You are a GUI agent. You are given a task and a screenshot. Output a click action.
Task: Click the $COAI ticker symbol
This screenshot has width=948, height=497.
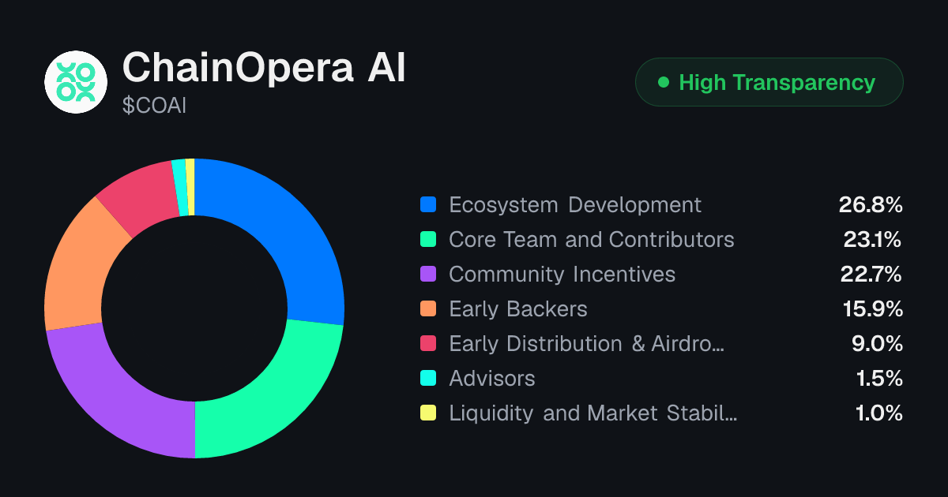[x=155, y=106]
